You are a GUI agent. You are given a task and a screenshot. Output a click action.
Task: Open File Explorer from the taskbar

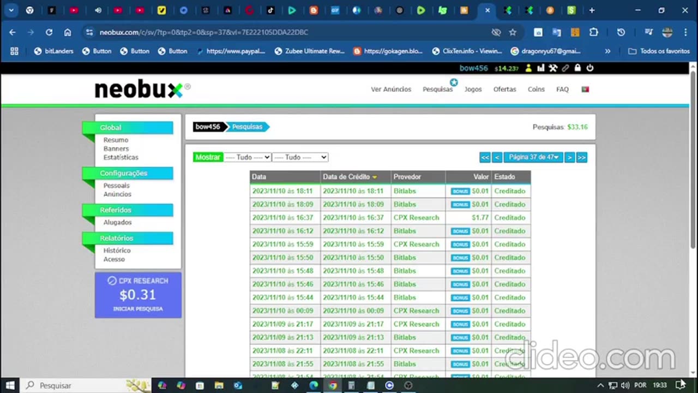click(x=219, y=385)
